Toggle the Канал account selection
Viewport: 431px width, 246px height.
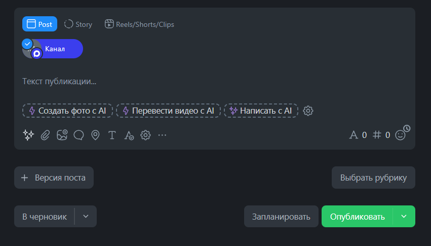point(52,49)
